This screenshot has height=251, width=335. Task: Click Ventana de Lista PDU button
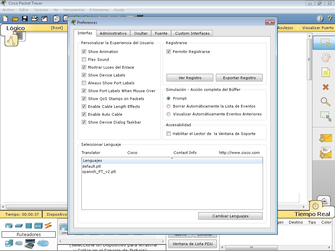click(x=193, y=244)
